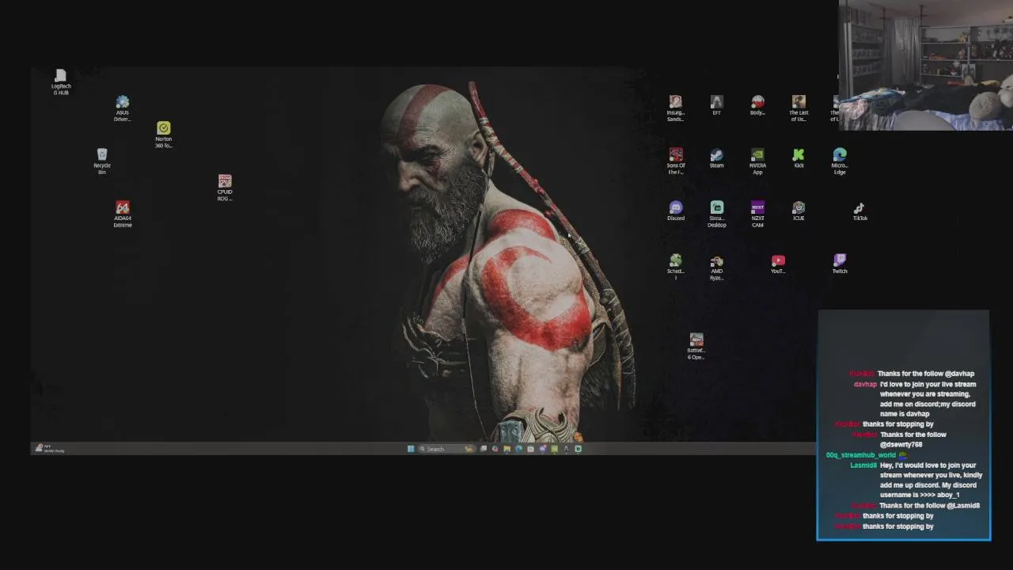
Task: Open the Windows Start menu
Action: coord(411,449)
